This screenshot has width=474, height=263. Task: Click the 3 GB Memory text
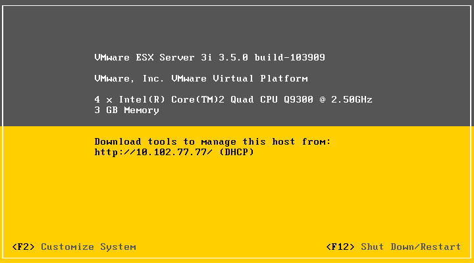(x=126, y=110)
